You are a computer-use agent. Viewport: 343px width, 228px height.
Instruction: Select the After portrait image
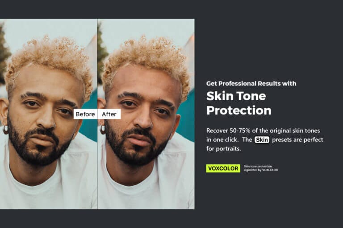coord(146,114)
